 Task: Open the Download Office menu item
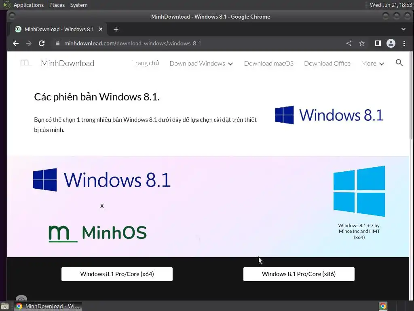pyautogui.click(x=327, y=64)
